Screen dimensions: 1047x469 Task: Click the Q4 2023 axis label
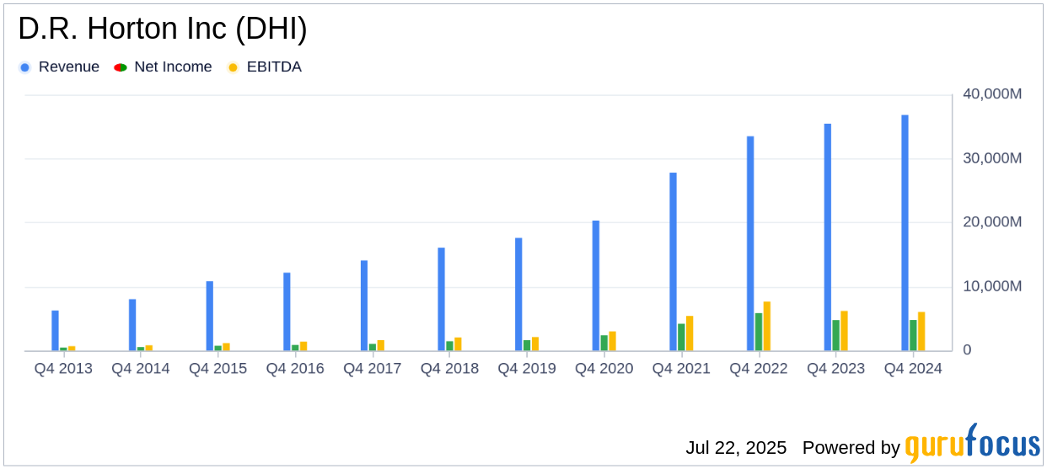click(836, 369)
